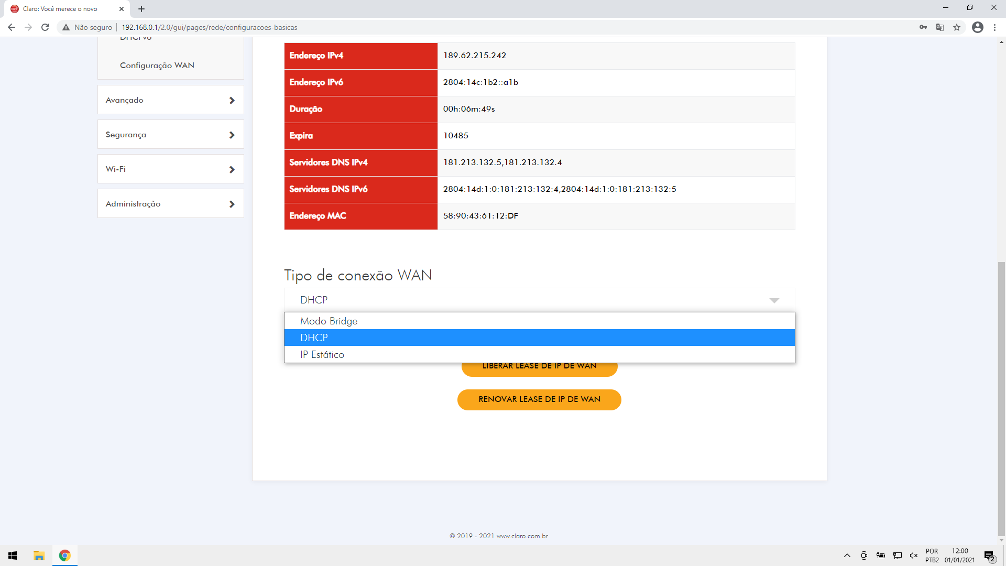The height and width of the screenshot is (566, 1006).
Task: Open the Chrome profile avatar
Action: tap(978, 27)
